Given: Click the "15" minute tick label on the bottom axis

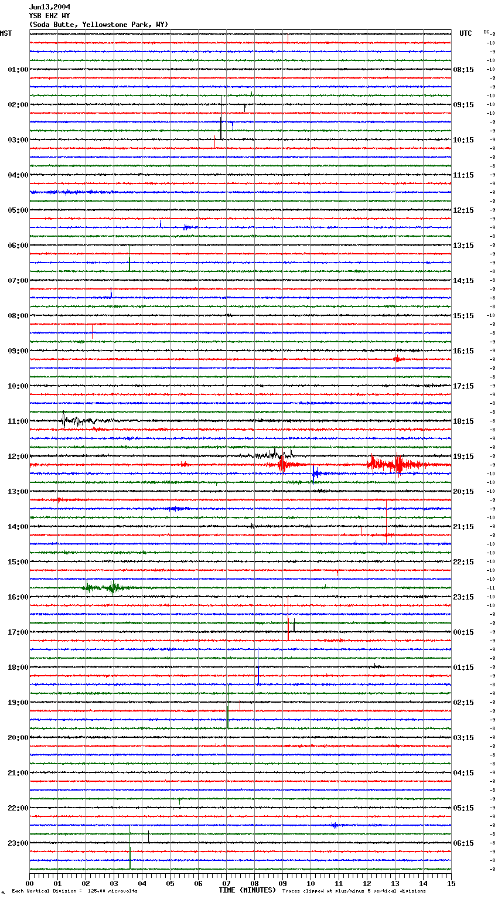Looking at the screenshot, I should click(451, 883).
